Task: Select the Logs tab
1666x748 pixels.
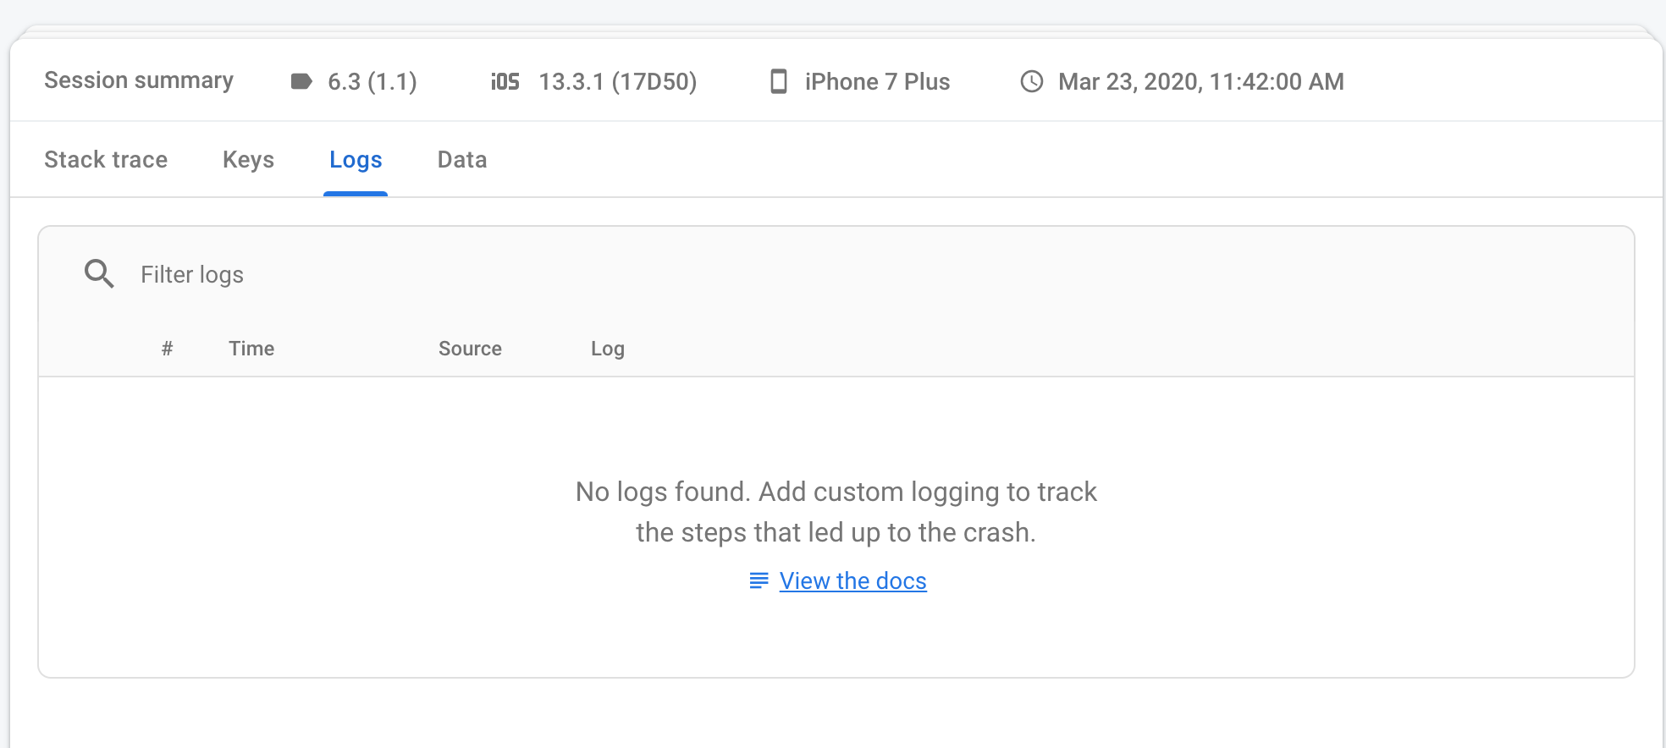Action: (x=356, y=160)
